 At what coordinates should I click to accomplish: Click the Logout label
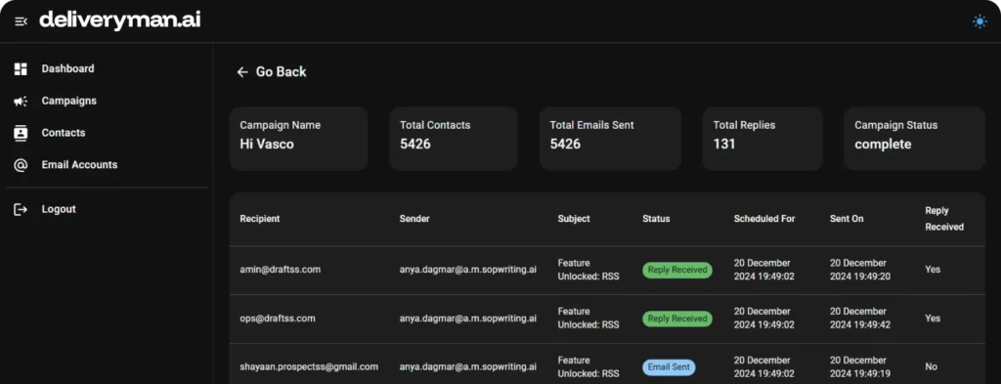click(x=59, y=209)
